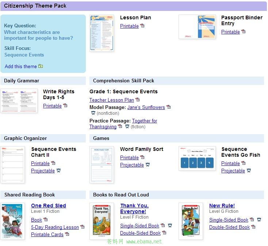Image resolution: width=268 pixels, height=246 pixels.
Task: Open Together for Thanksgiving practice passage
Action: pos(123,124)
